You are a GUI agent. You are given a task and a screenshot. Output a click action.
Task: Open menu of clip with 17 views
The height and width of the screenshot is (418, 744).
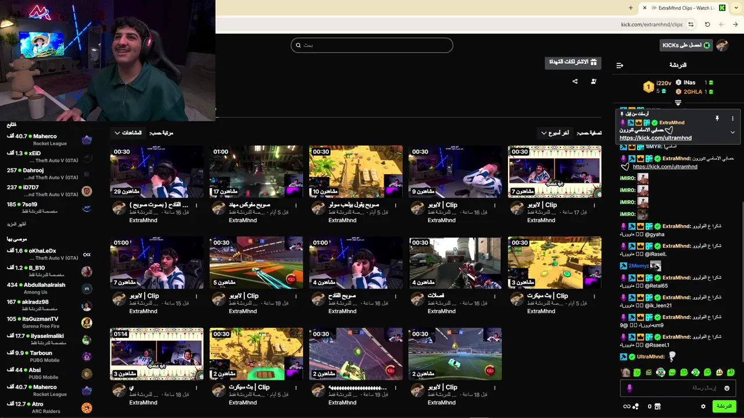pos(296,206)
